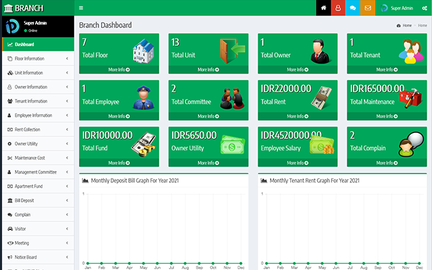Open the Notice Board menu item
This screenshot has width=432, height=270.
coord(38,257)
